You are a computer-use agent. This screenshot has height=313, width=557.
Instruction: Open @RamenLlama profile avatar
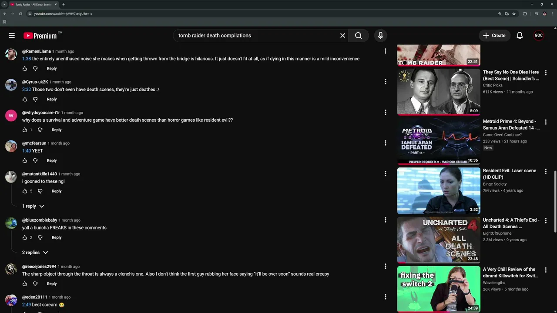pos(11,54)
